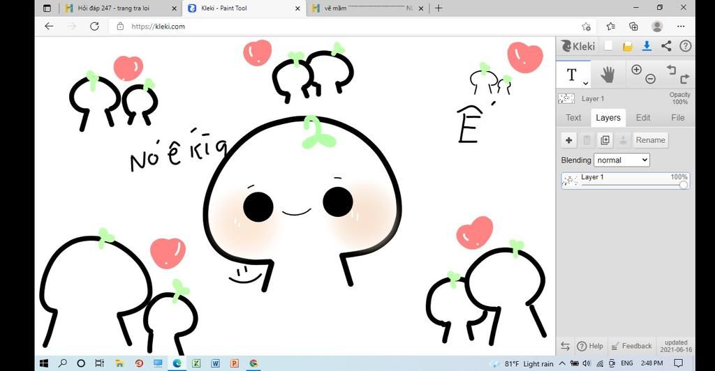Viewport: 715px width, 371px height.
Task: Open Windows taskbar search
Action: click(63, 363)
